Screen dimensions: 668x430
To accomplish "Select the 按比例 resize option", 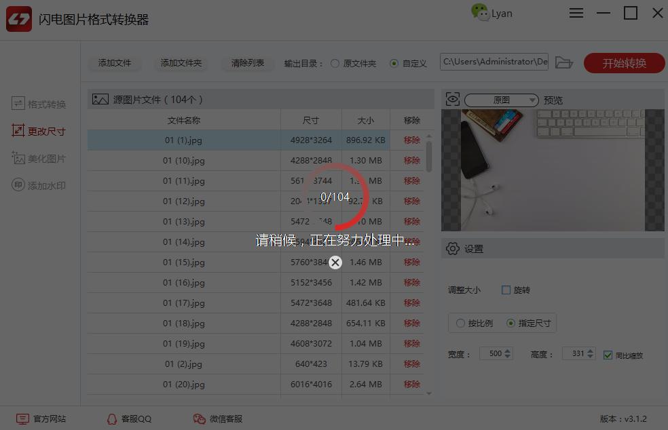I will tap(461, 324).
